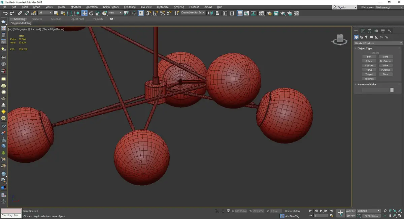The height and width of the screenshot is (219, 404).
Task: Toggle Window/Crossing selection mode
Action: click(77, 13)
